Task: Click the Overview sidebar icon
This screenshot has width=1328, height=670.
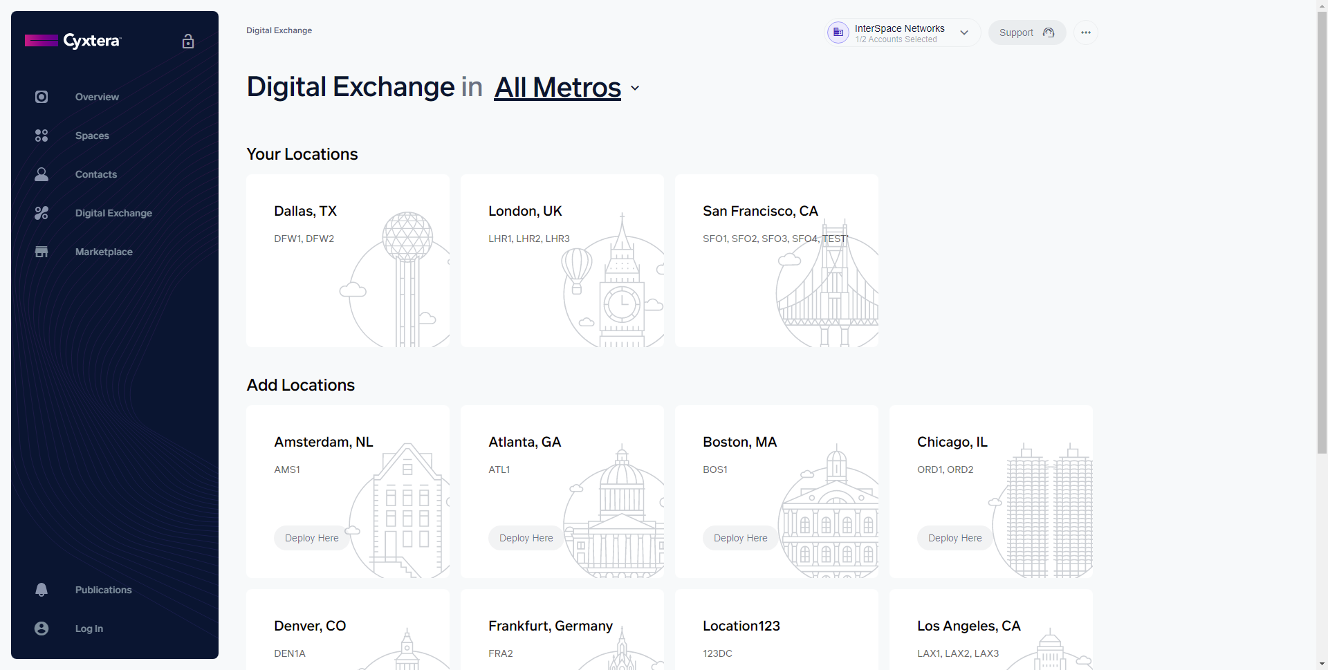Action: click(x=41, y=97)
